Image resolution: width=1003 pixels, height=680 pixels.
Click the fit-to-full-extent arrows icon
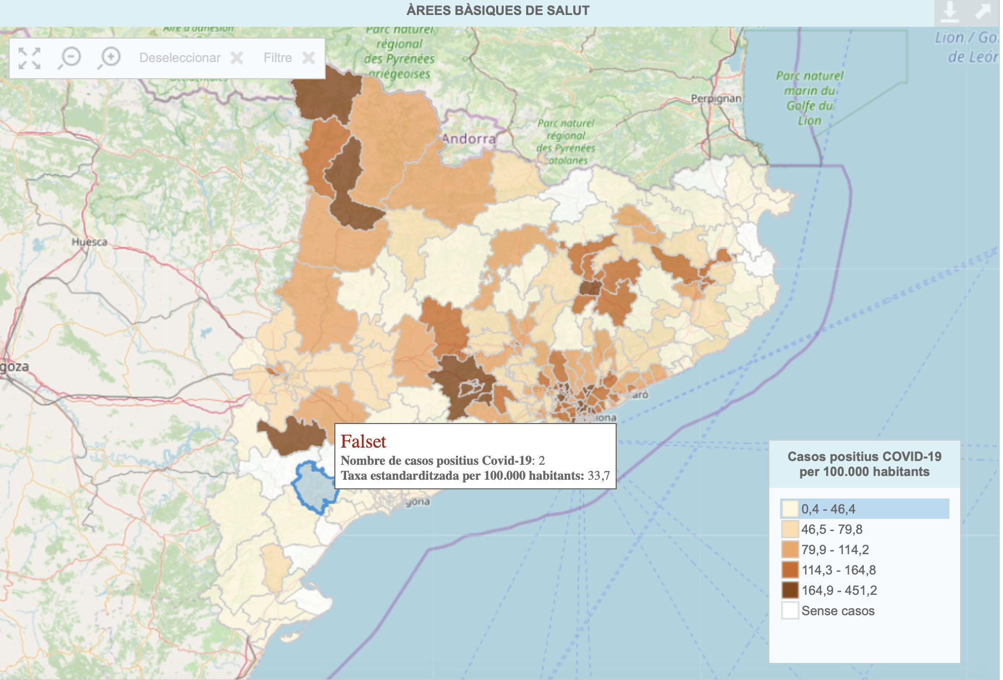[29, 58]
